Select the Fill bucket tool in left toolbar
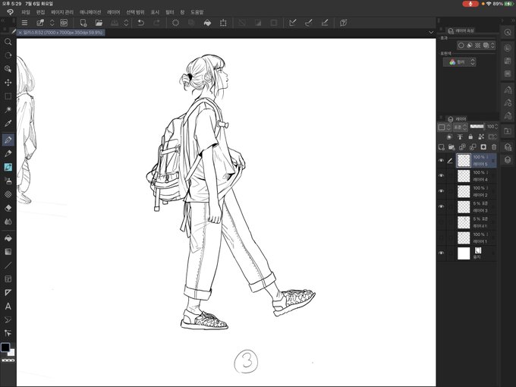 8,238
